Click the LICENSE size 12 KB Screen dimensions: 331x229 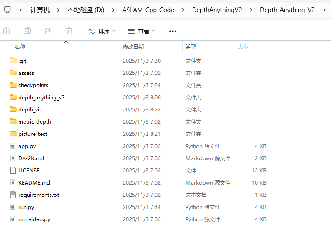click(x=259, y=171)
